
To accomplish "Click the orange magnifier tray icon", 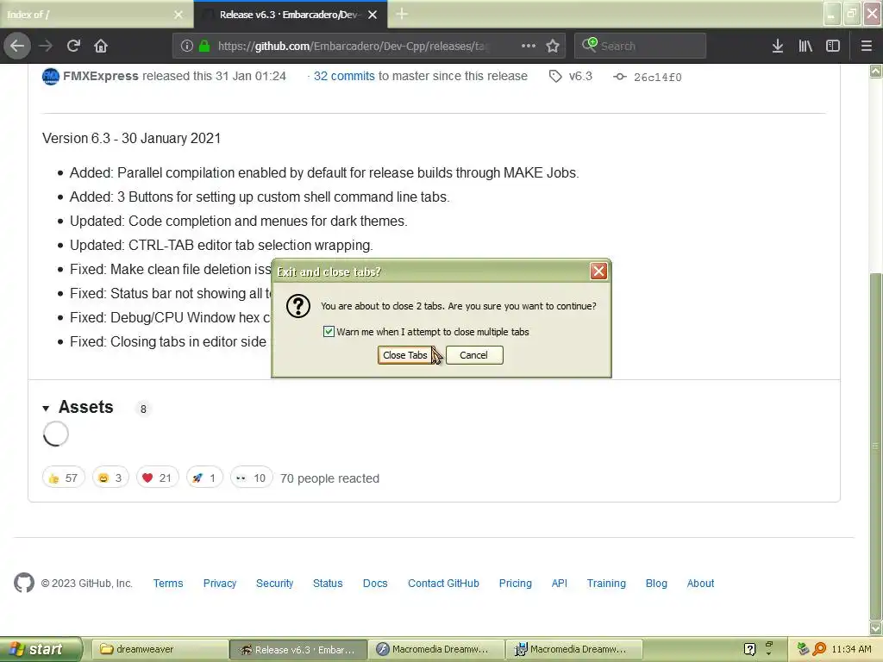I will (x=819, y=649).
